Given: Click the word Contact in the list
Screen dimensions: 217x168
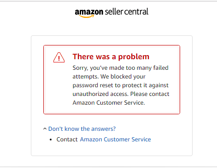Looking at the screenshot, I should (67, 140).
